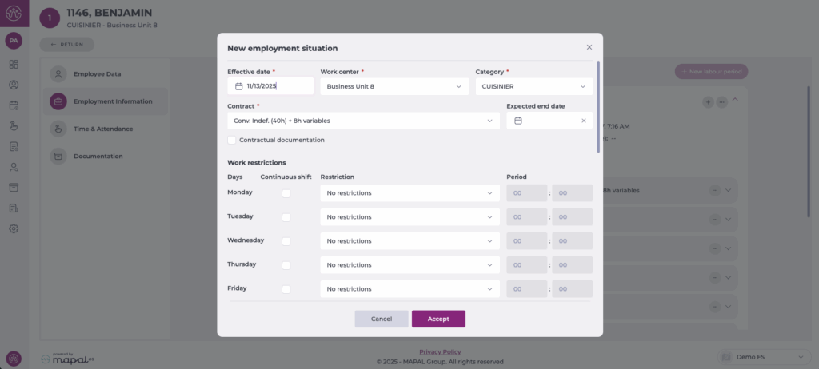Image resolution: width=819 pixels, height=369 pixels.
Task: Click the PA user avatar
Action: (14, 40)
